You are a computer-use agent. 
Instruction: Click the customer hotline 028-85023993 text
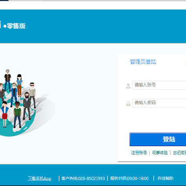point(83,178)
